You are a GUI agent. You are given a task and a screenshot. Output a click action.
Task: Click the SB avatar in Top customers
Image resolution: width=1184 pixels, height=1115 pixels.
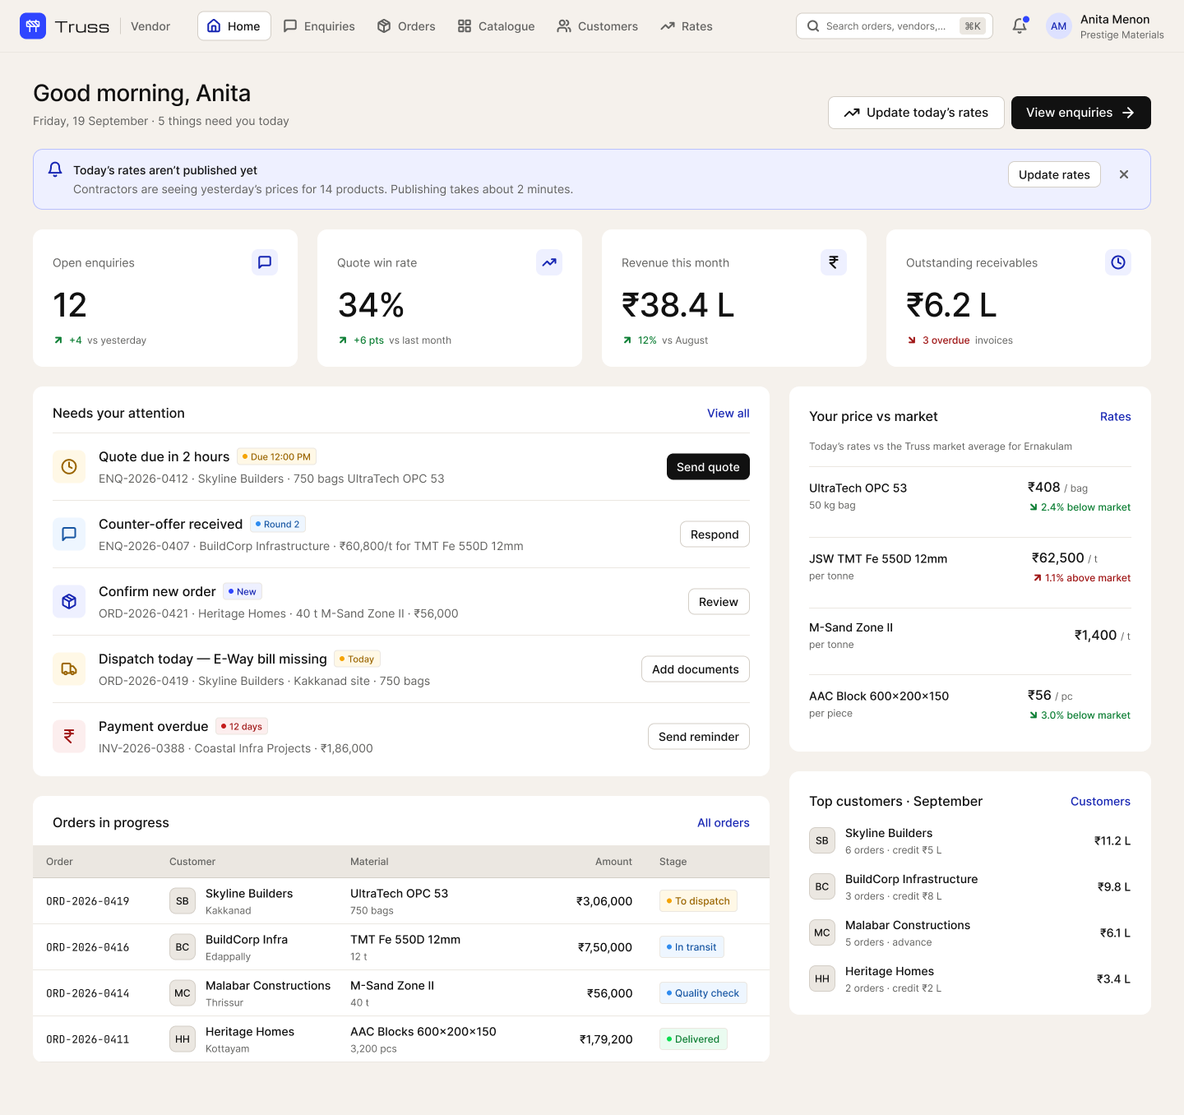(x=822, y=840)
